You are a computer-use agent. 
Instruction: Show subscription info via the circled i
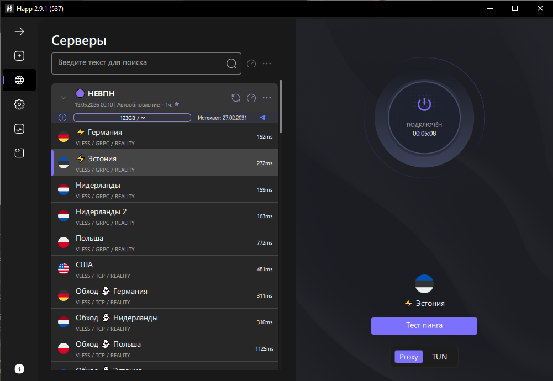pyautogui.click(x=62, y=118)
